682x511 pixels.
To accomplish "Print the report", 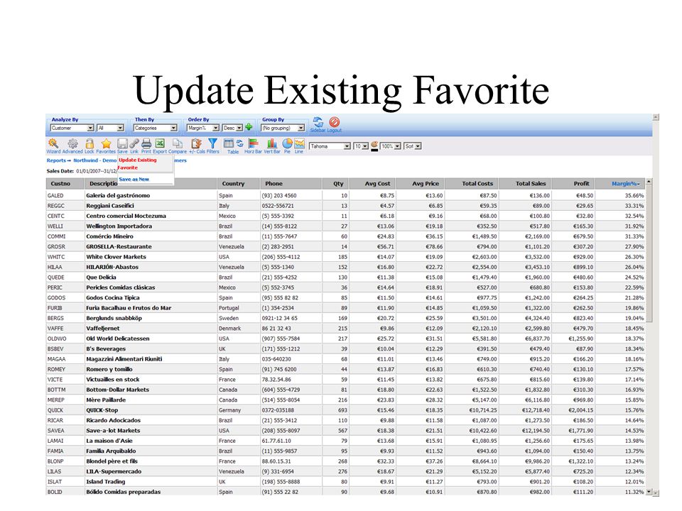I will tap(146, 145).
